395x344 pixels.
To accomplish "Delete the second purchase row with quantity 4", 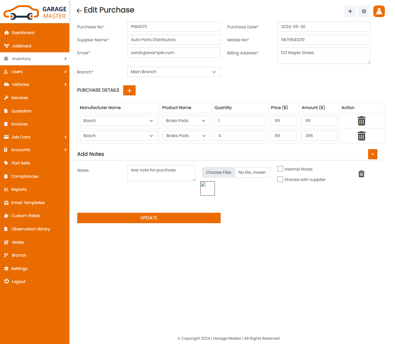I will 361,136.
